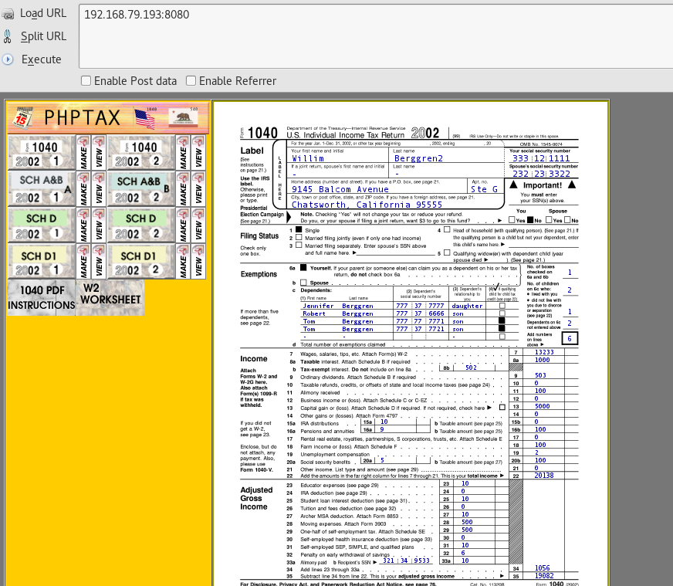Click your SSN value "333 12 1111"

pos(541,158)
